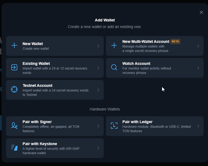Click the orange BETA badge
Image resolution: width=208 pixels, height=166 pixels.
(x=175, y=41)
